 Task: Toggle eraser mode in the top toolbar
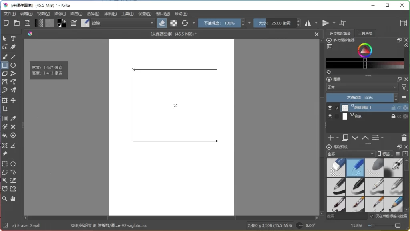[161, 23]
